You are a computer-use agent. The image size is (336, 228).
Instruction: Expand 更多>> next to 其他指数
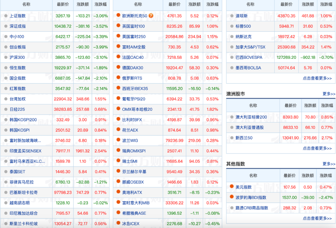[x=329, y=164]
